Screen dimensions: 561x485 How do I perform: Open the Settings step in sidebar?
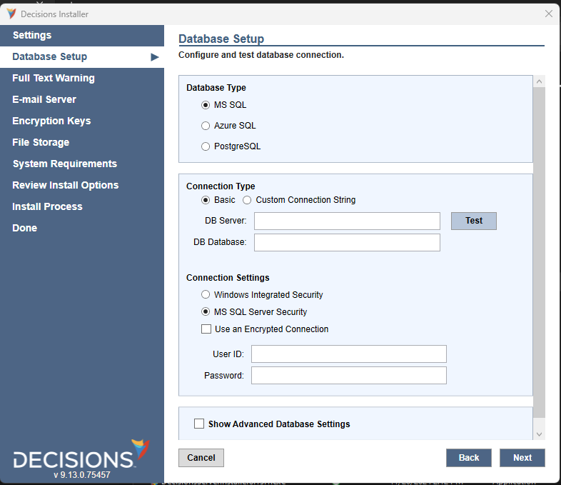(32, 36)
